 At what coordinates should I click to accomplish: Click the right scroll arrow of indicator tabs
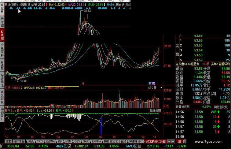click(173, 141)
